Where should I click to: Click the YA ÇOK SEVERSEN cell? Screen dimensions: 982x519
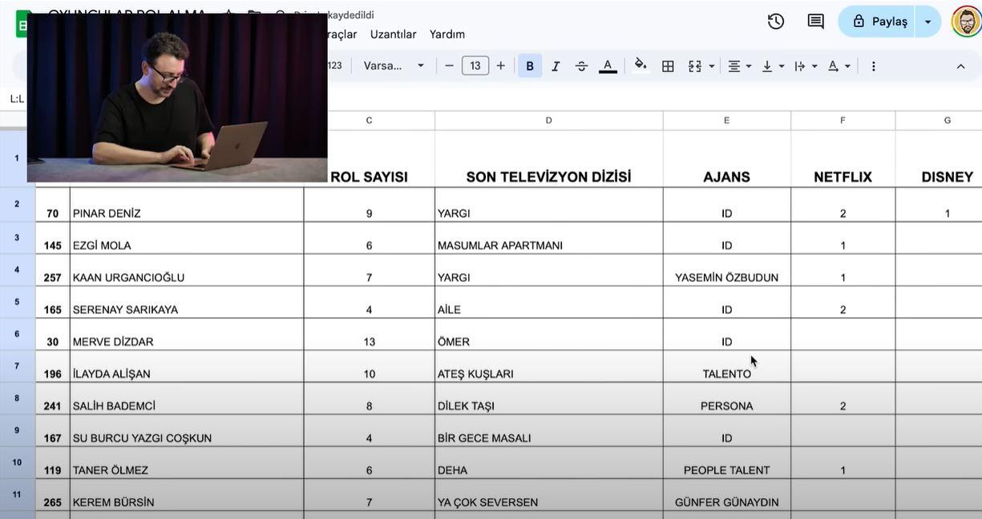tap(549, 494)
